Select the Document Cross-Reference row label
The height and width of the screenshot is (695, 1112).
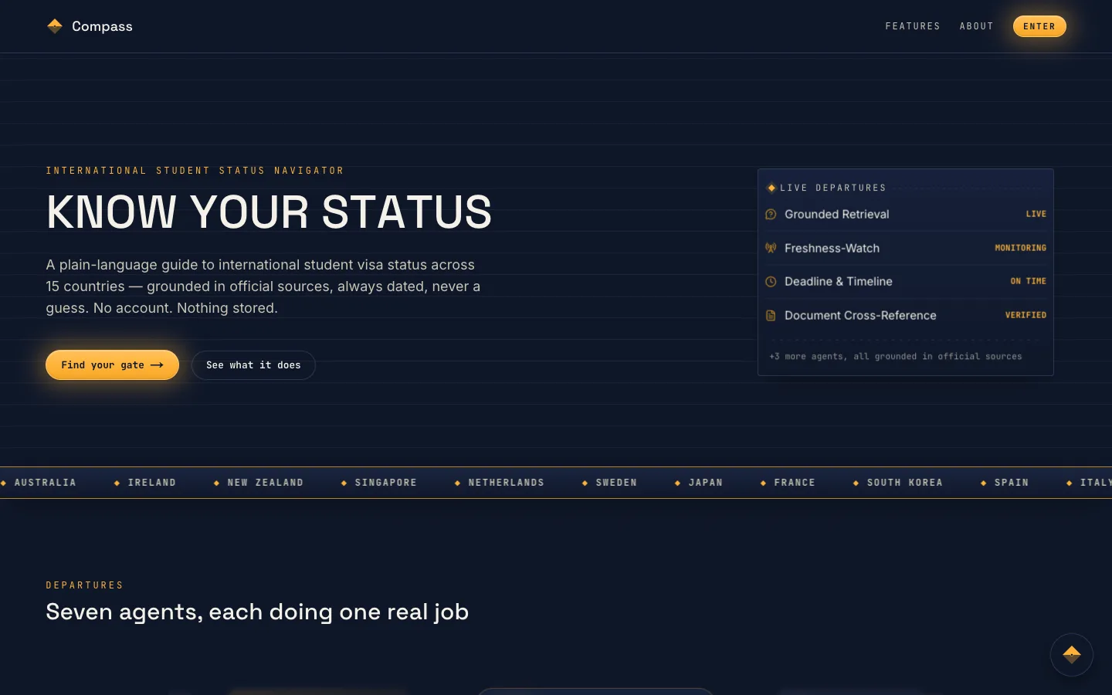860,315
